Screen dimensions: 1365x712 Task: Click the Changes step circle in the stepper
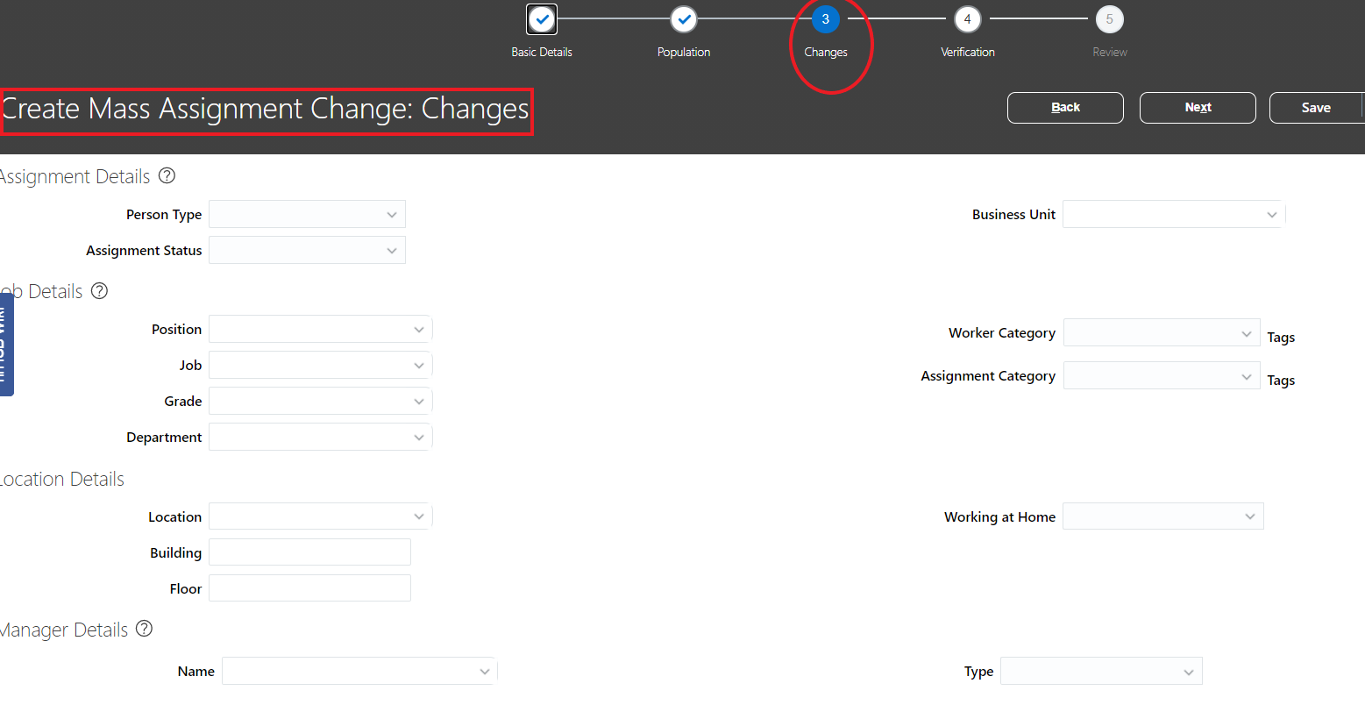coord(825,18)
